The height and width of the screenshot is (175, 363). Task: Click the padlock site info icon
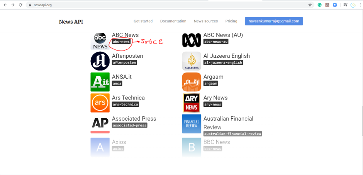click(x=30, y=5)
